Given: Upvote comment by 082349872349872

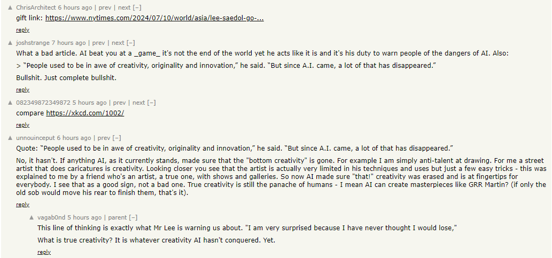Looking at the screenshot, I should [x=10, y=103].
